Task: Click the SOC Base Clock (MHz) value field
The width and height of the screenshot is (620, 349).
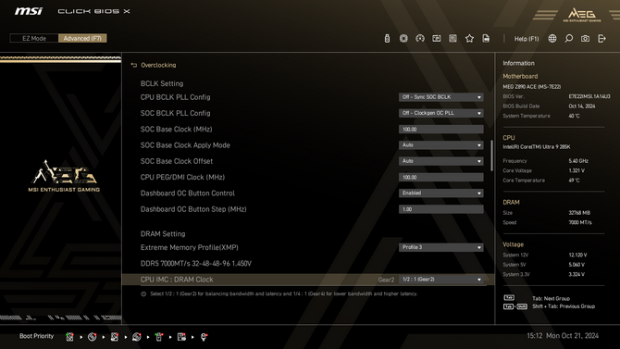Action: (440, 130)
